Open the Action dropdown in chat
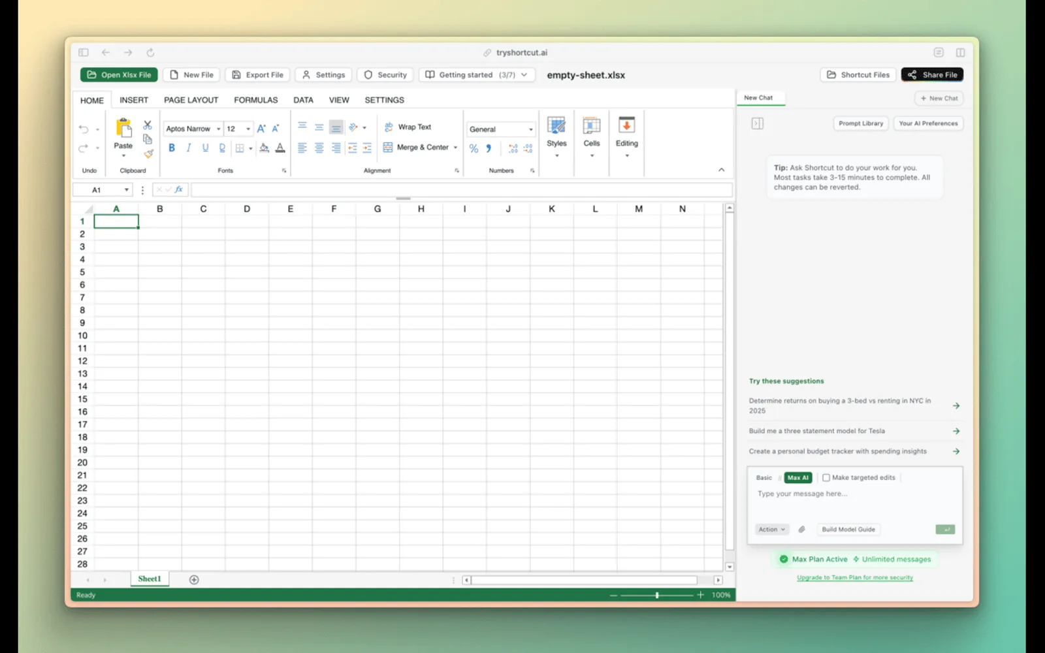1045x653 pixels. click(772, 530)
